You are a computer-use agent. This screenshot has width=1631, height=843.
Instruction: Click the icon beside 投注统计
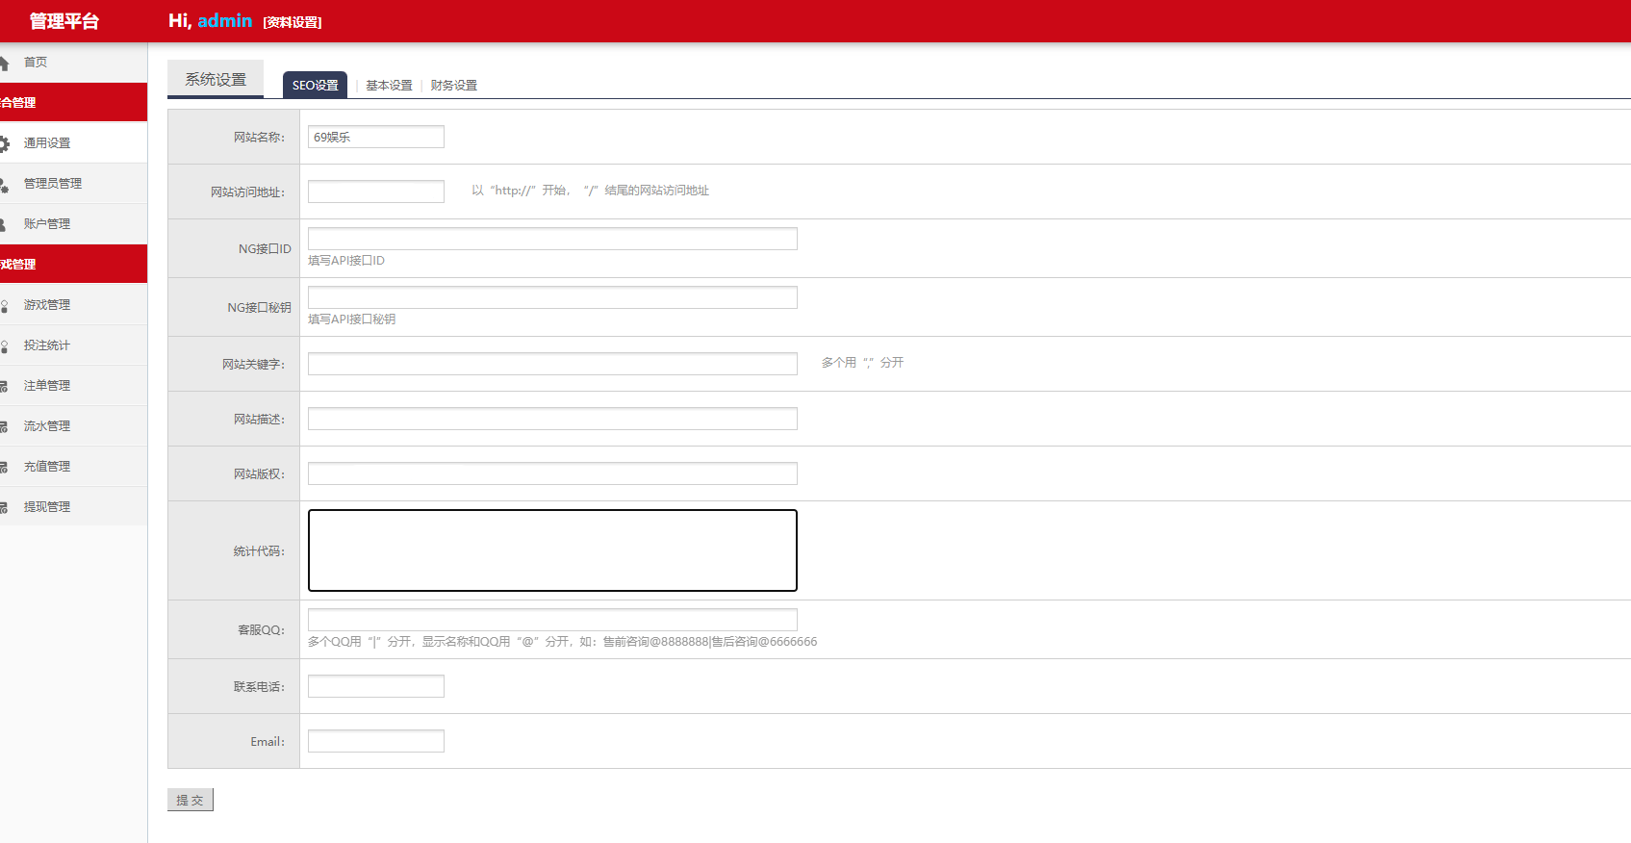[4, 345]
